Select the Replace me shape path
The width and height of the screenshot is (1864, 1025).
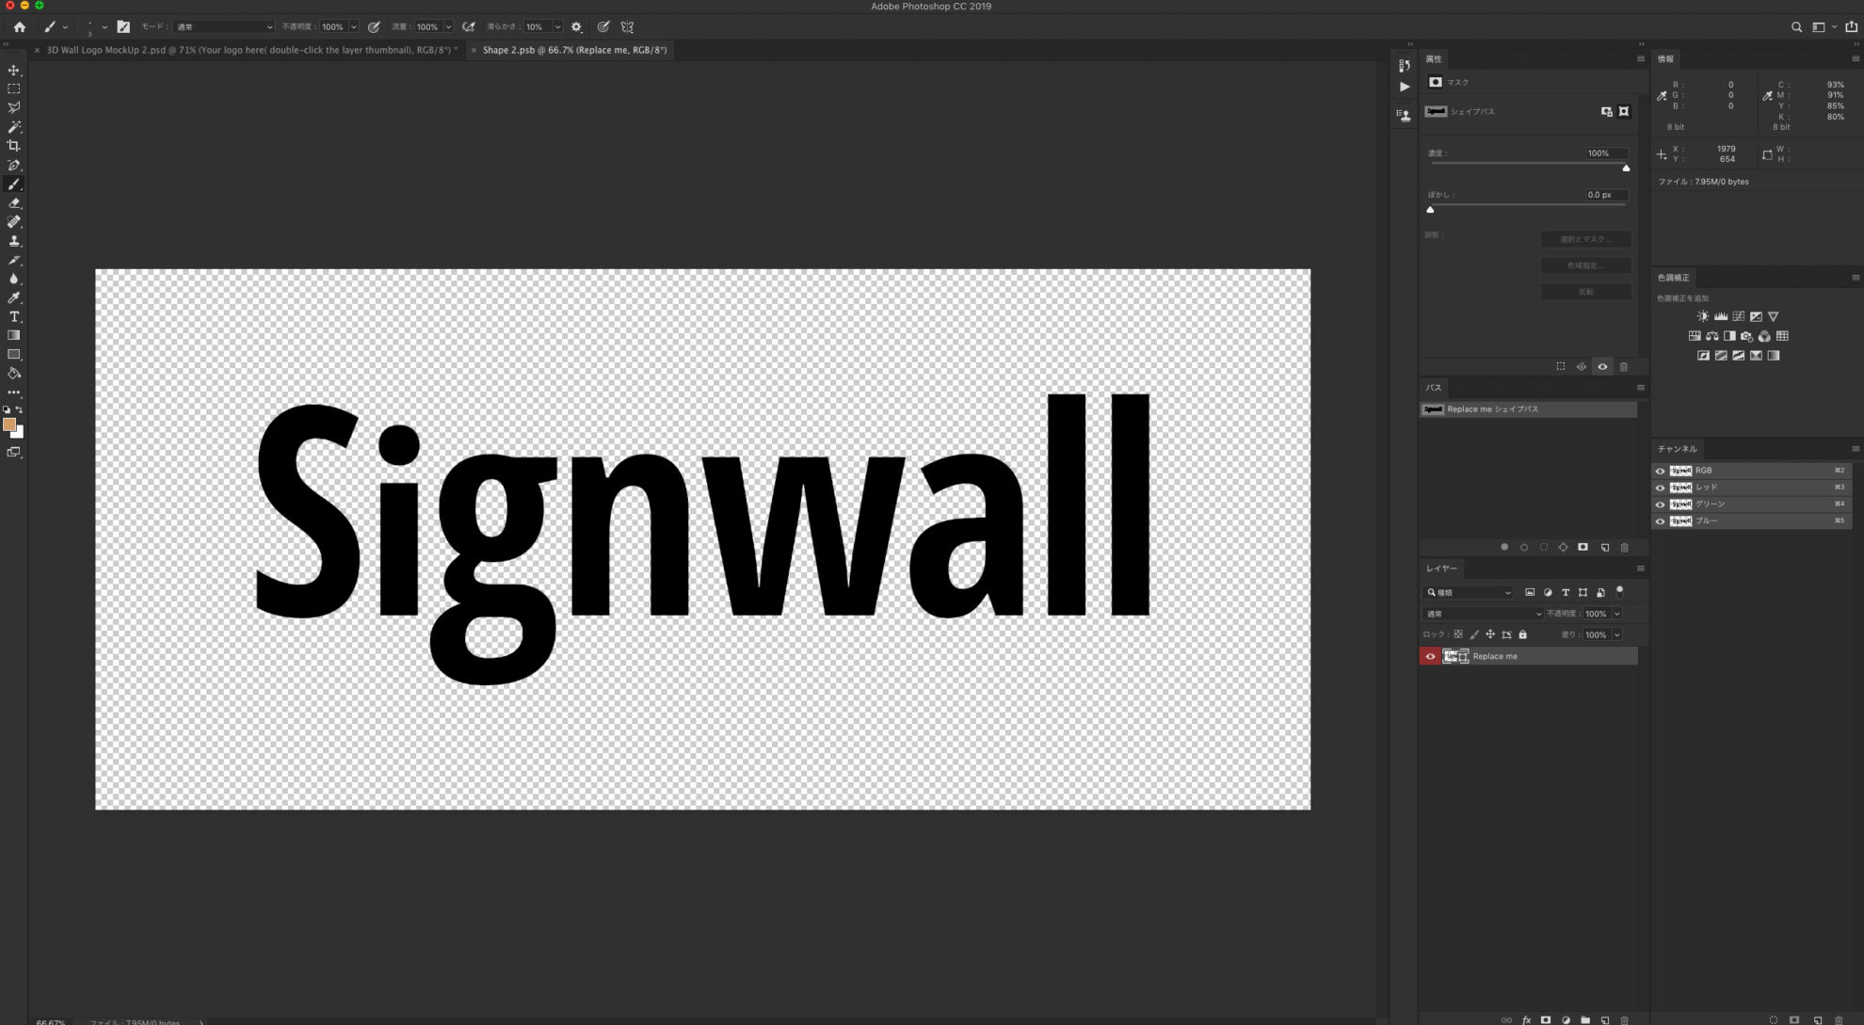(1528, 409)
